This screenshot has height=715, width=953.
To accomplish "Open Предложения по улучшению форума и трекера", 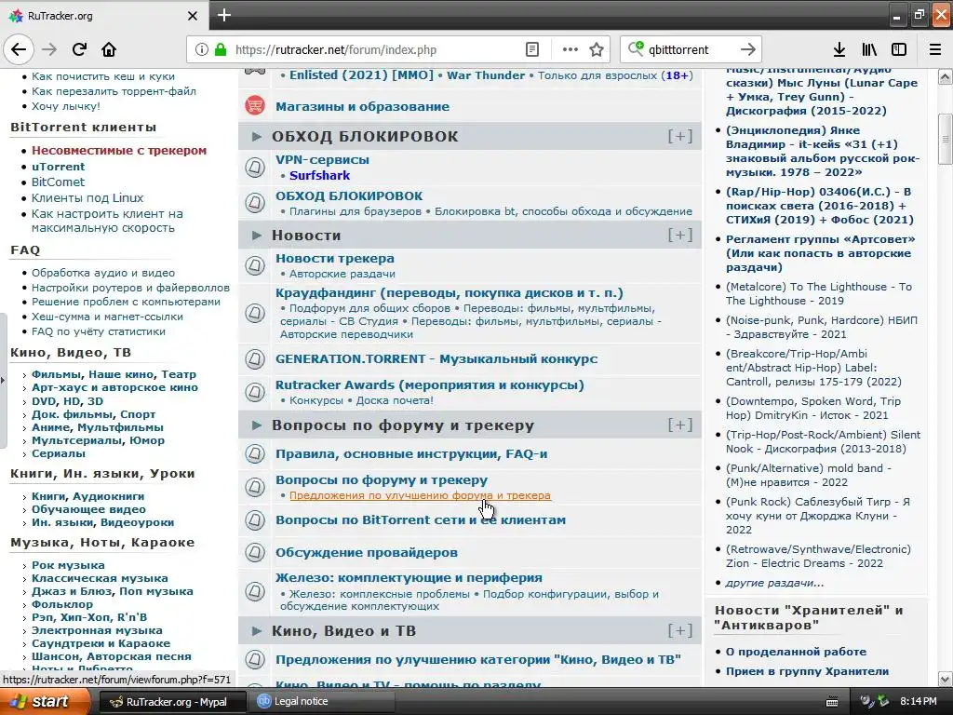I will [x=420, y=495].
